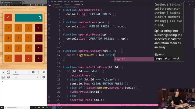Click the calculator multiply operator button
The height and width of the screenshot is (109, 195).
[x=39, y=48]
